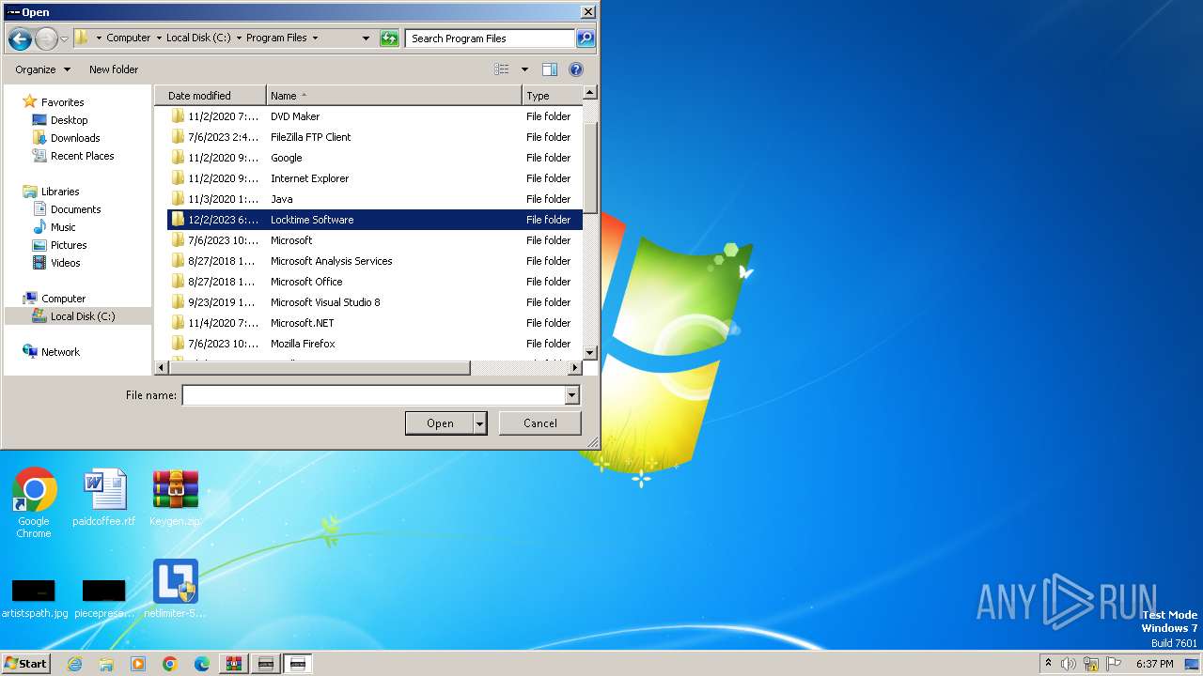This screenshot has height=676, width=1203.
Task: Select Keygen.zip archive on desktop
Action: click(175, 498)
